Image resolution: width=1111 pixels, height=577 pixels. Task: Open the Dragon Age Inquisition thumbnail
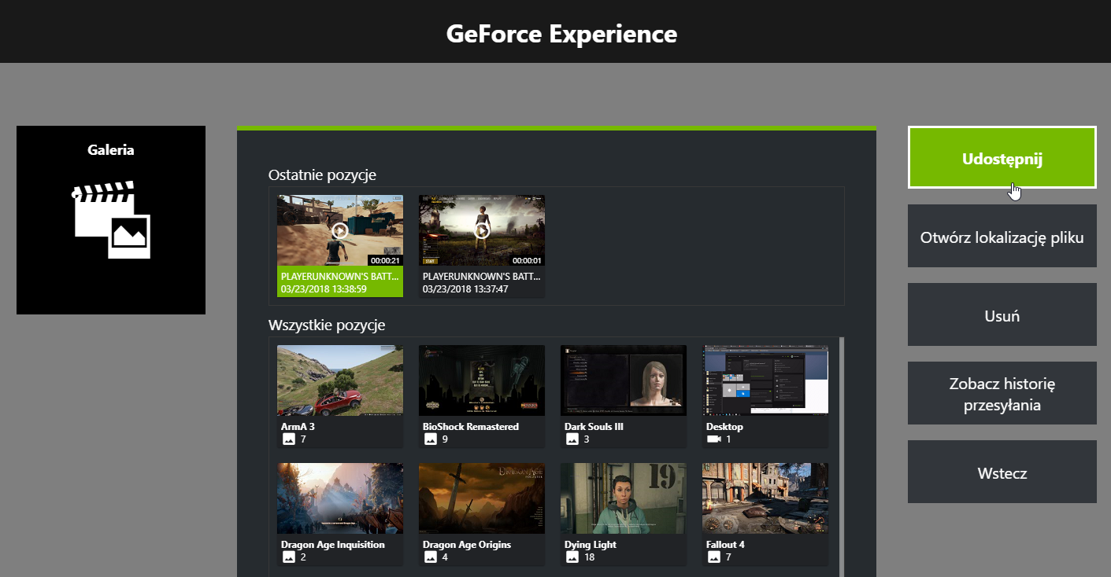click(339, 498)
